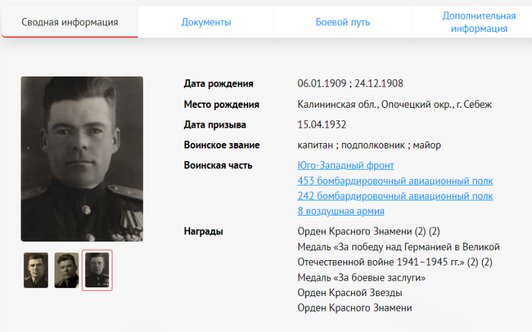Select the Дополнительная информация tab
Viewport: 532px width, 332px height.
[x=479, y=22]
